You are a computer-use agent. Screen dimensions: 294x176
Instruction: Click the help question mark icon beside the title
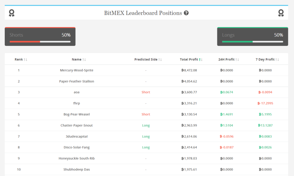point(186,13)
